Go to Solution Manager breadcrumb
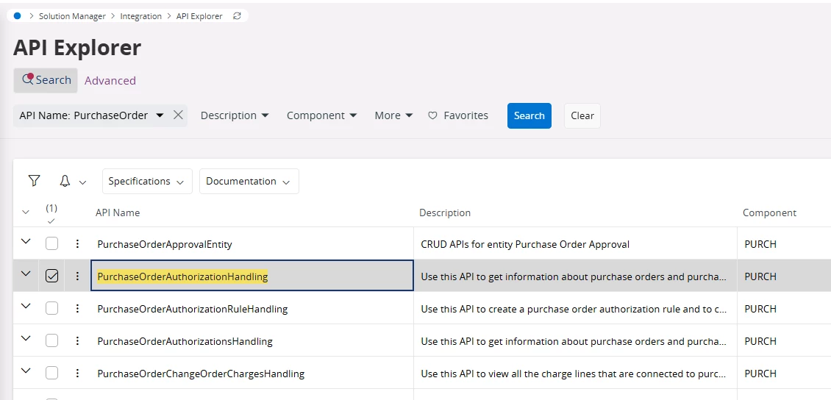 [x=72, y=16]
